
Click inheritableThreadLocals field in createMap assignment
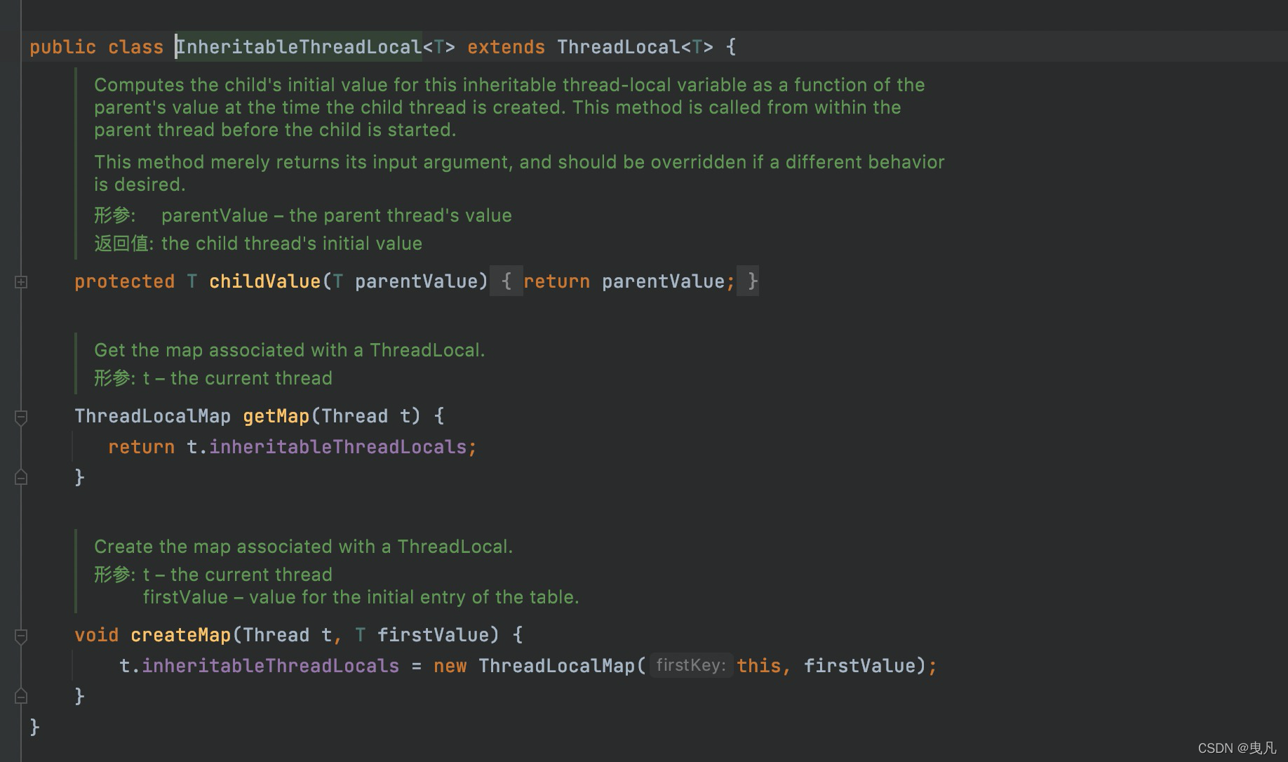[270, 666]
